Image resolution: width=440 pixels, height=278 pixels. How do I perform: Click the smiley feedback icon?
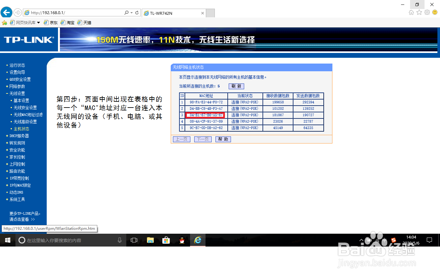pyautogui.click(x=435, y=12)
